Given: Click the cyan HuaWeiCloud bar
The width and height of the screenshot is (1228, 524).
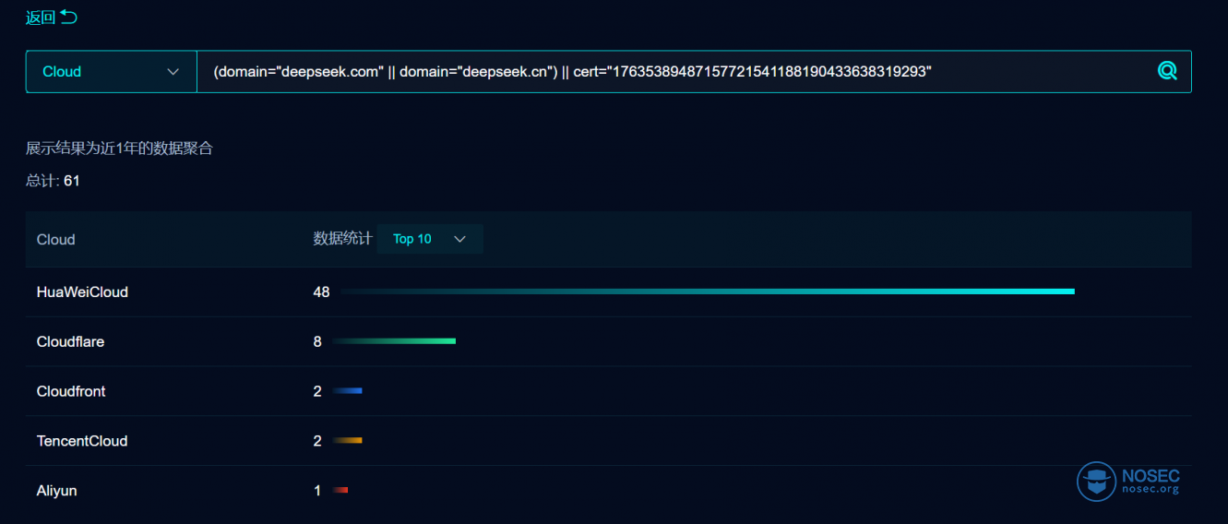Looking at the screenshot, I should tap(708, 292).
